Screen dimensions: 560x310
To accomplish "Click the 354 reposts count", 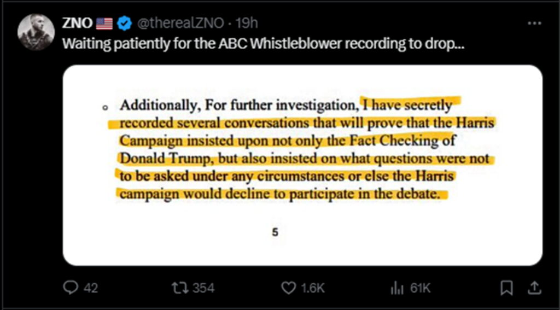I will point(203,288).
